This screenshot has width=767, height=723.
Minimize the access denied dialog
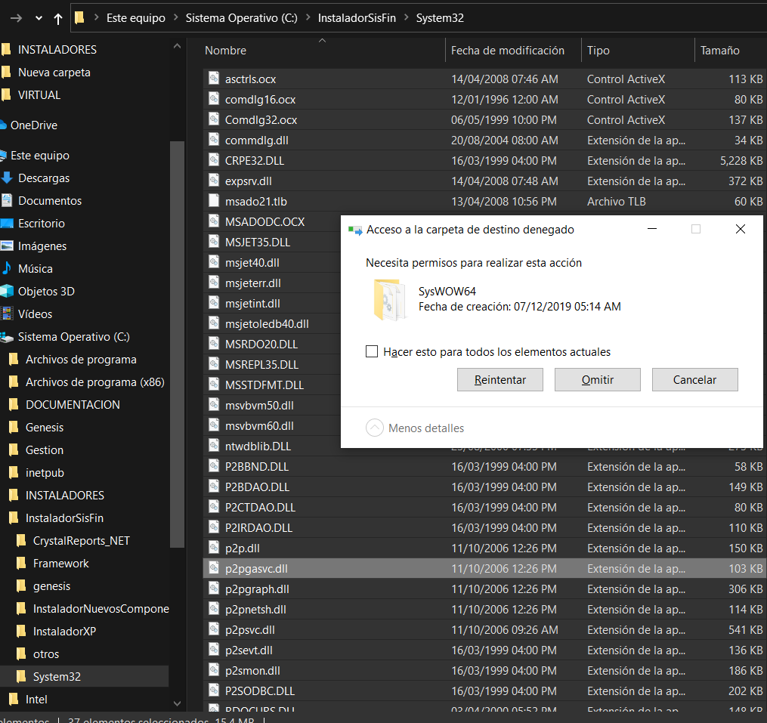(x=651, y=229)
